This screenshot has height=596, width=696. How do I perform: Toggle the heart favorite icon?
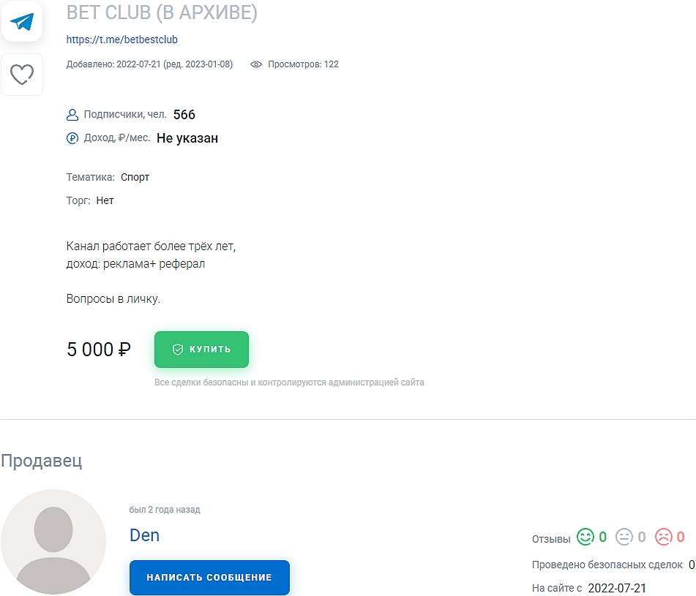tap(22, 74)
